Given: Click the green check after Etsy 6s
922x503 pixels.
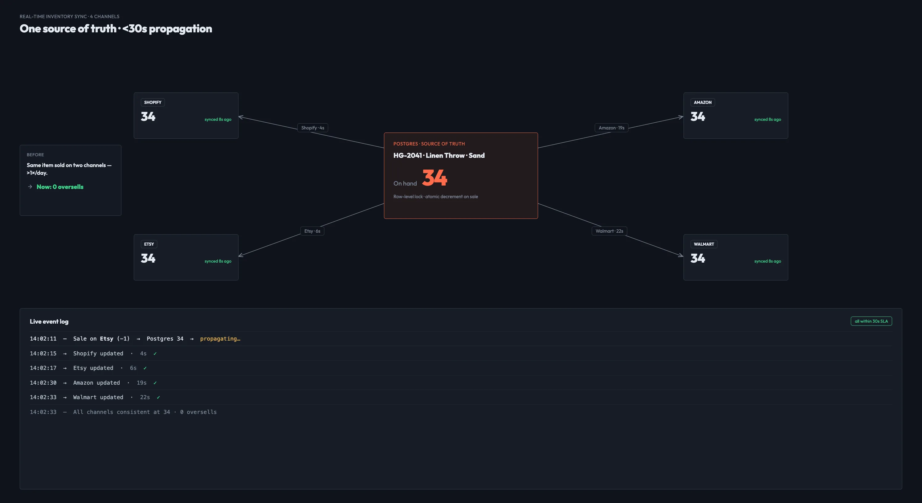Looking at the screenshot, I should 145,368.
